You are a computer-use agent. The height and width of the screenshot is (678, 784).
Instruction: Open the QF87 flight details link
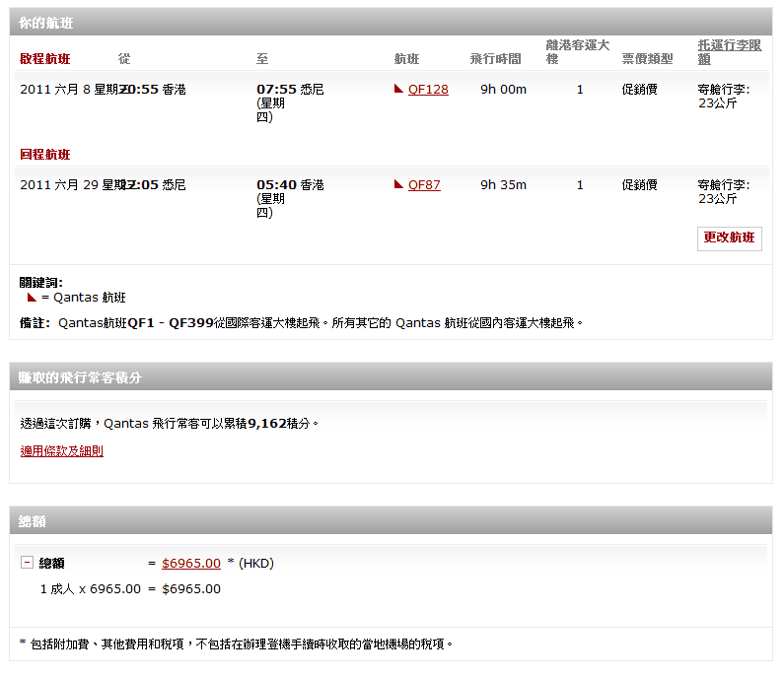(424, 185)
